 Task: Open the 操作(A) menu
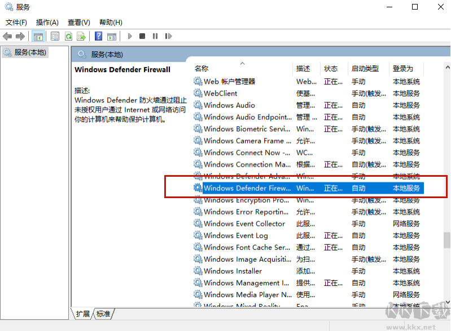click(x=47, y=23)
